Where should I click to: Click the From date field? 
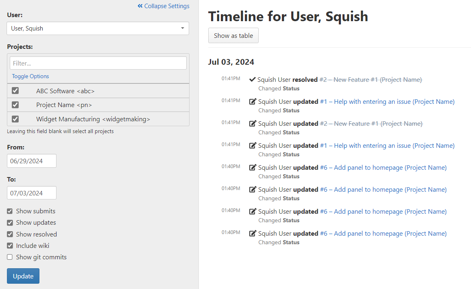[32, 161]
